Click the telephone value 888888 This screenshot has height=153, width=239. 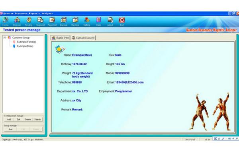pos(77,82)
